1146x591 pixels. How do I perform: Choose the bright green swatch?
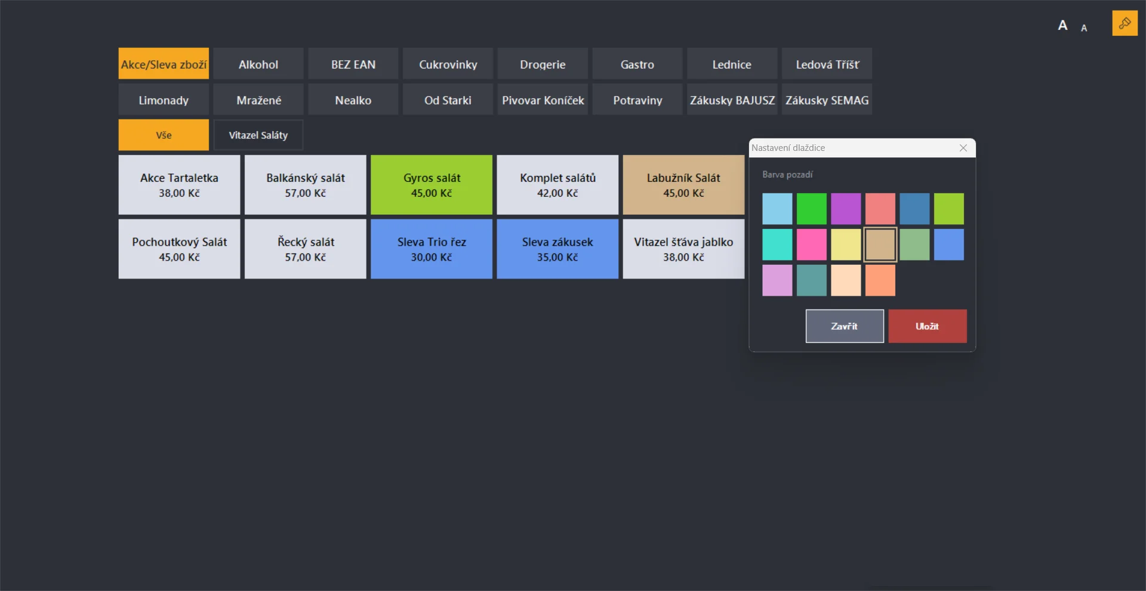[x=811, y=209]
